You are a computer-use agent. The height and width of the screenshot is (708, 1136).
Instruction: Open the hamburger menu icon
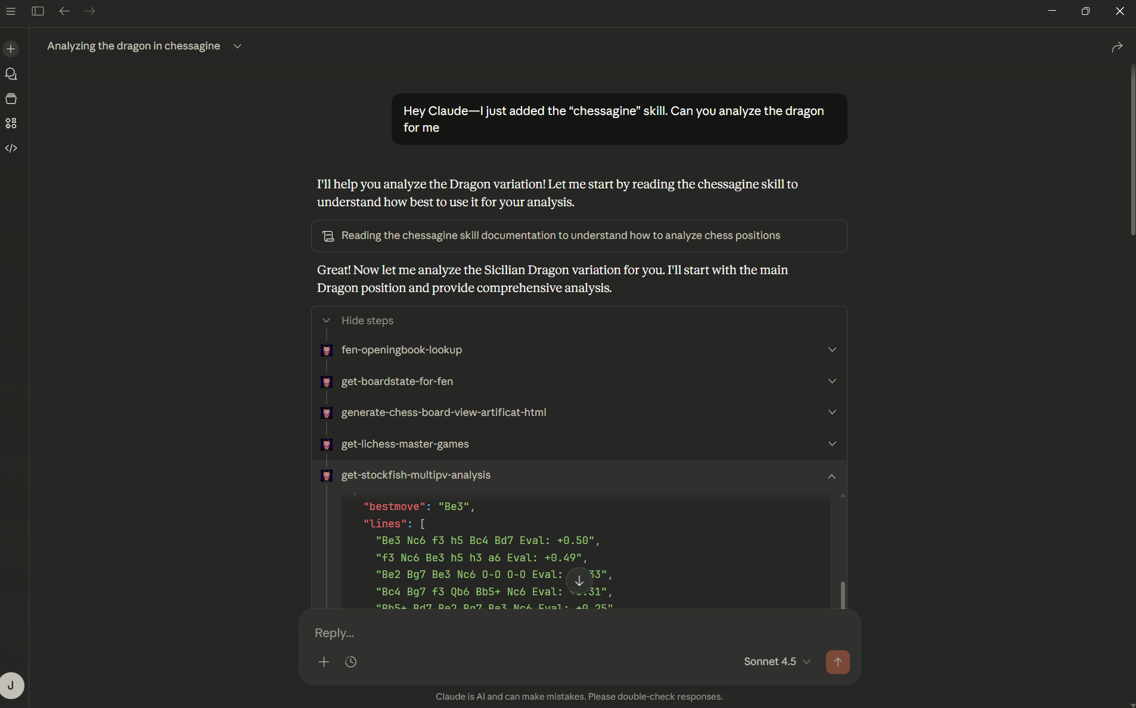point(11,11)
